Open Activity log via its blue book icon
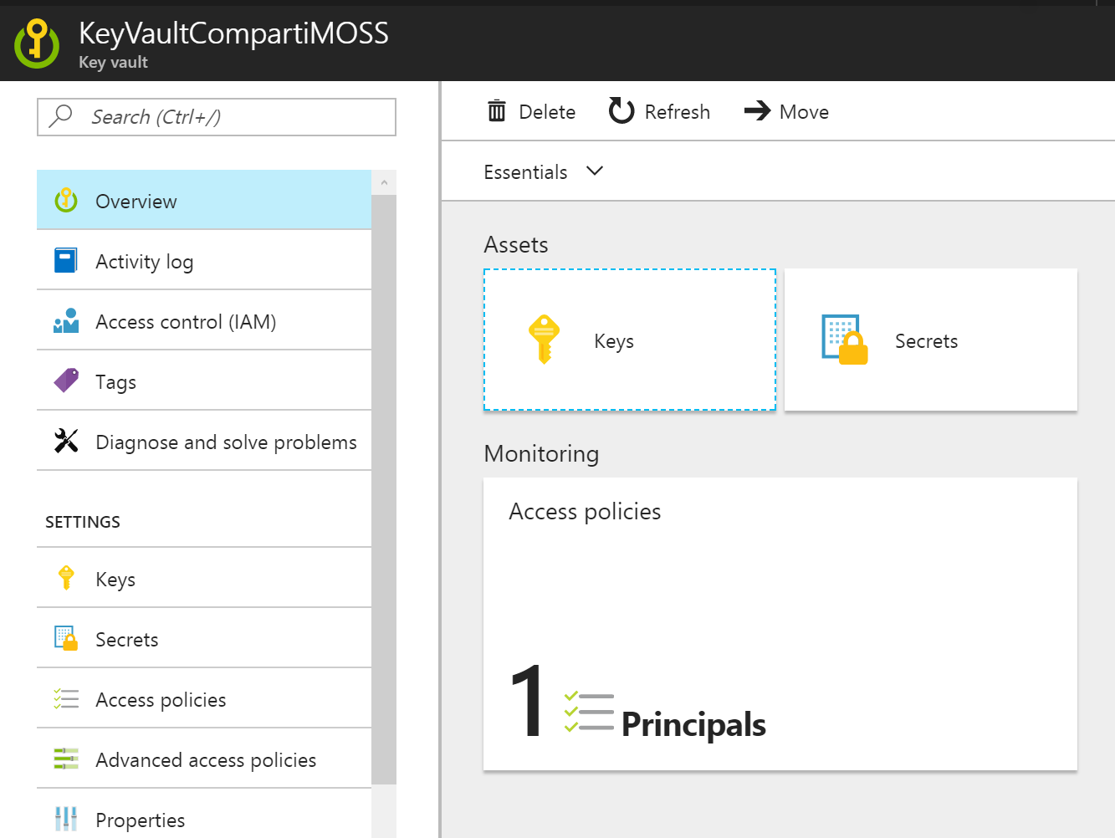Viewport: 1115px width, 838px height. 65,261
